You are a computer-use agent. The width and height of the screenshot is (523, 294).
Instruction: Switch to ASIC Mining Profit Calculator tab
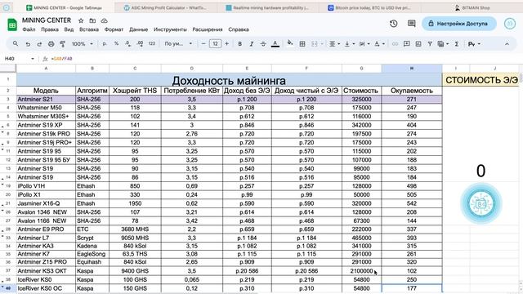165,7
